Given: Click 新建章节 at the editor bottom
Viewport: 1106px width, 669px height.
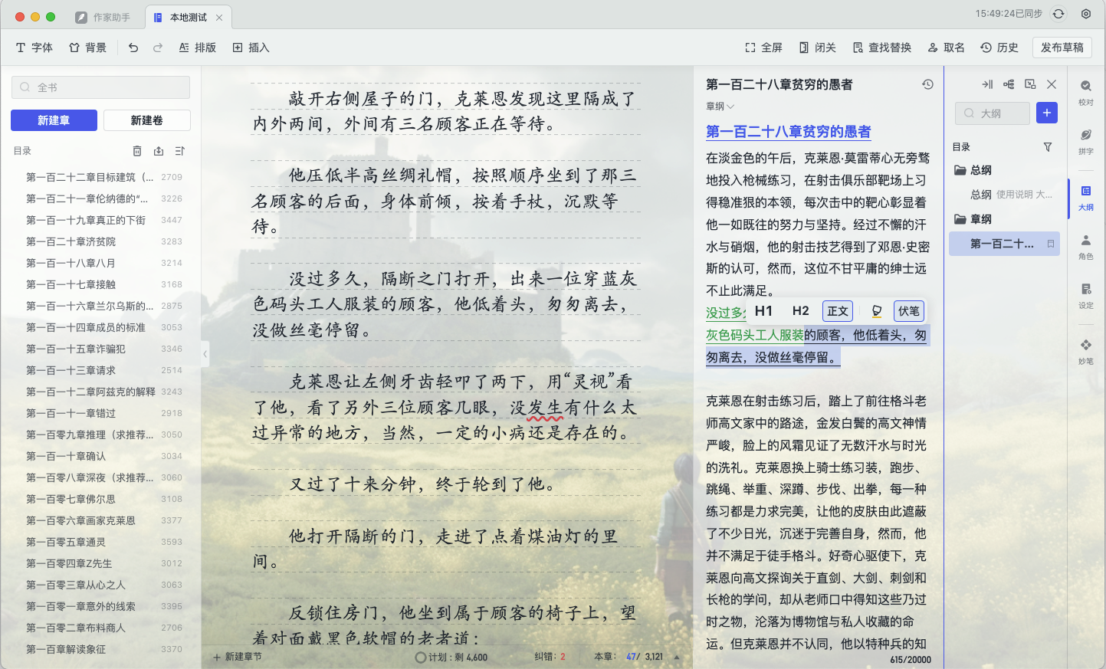Looking at the screenshot, I should pos(238,657).
